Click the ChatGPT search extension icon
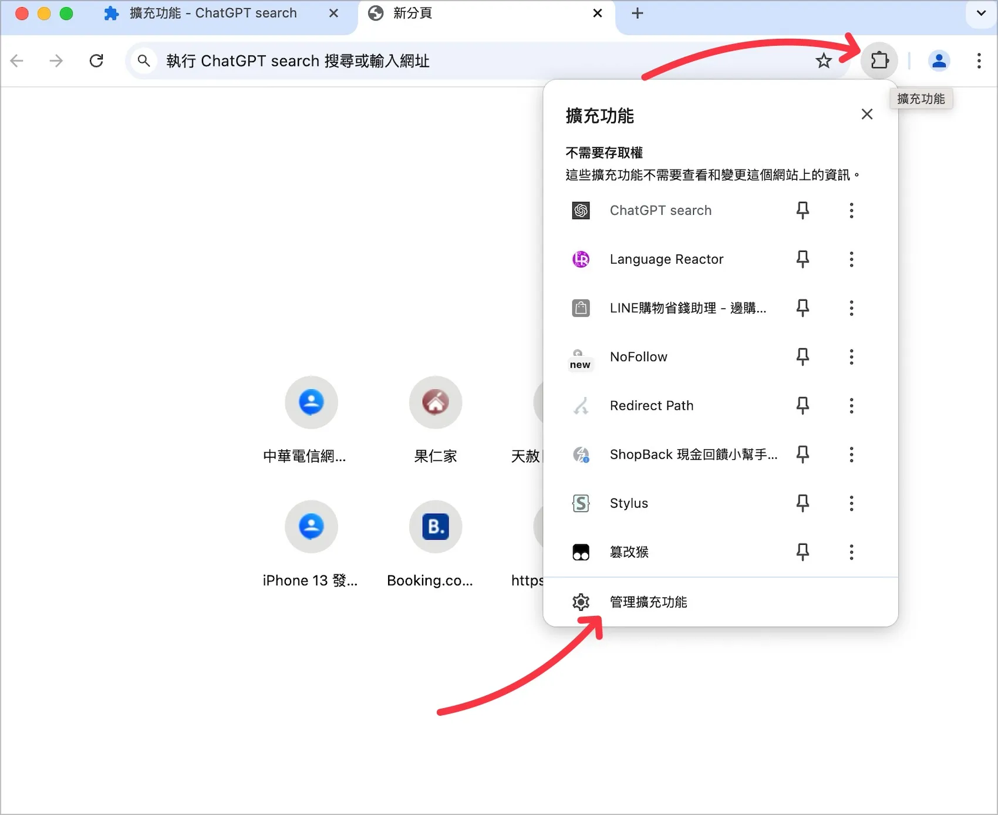 click(581, 210)
